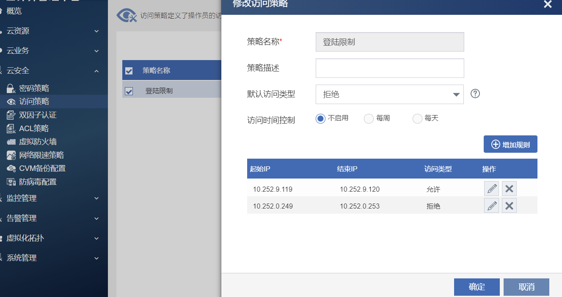Click the 策略名称 column header
Image resolution: width=562 pixels, height=297 pixels.
156,71
